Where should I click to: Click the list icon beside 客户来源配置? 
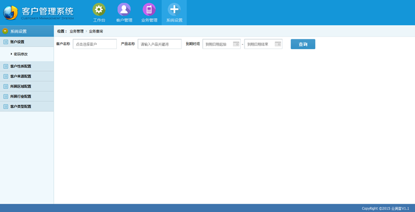6,76
